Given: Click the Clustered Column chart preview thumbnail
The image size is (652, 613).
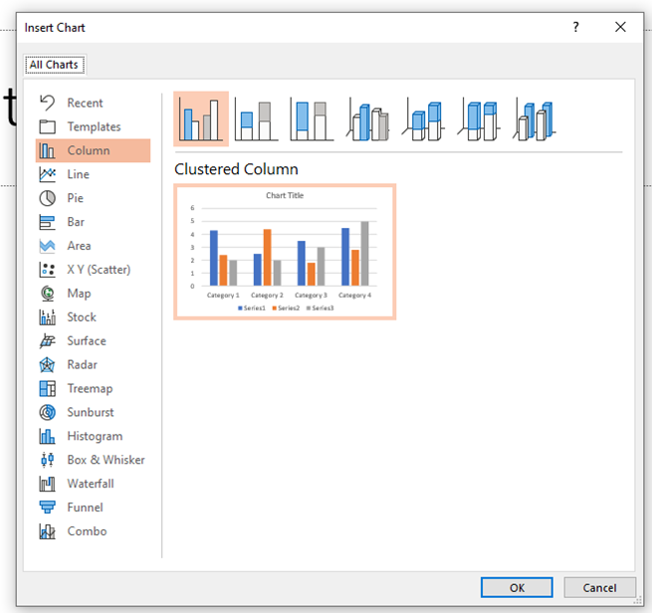Looking at the screenshot, I should [285, 252].
